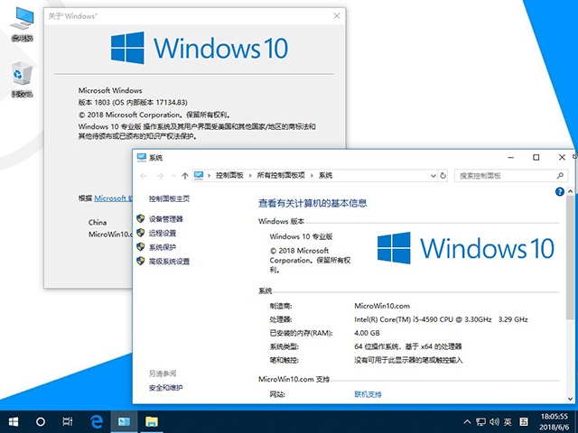Close the 关于 Windows dialog

(x=337, y=16)
